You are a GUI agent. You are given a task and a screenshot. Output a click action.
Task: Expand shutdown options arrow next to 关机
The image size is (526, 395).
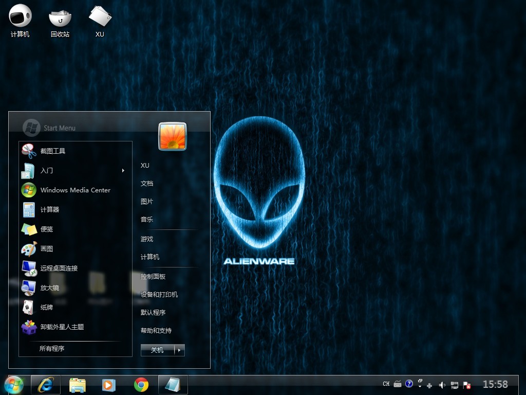pos(179,350)
